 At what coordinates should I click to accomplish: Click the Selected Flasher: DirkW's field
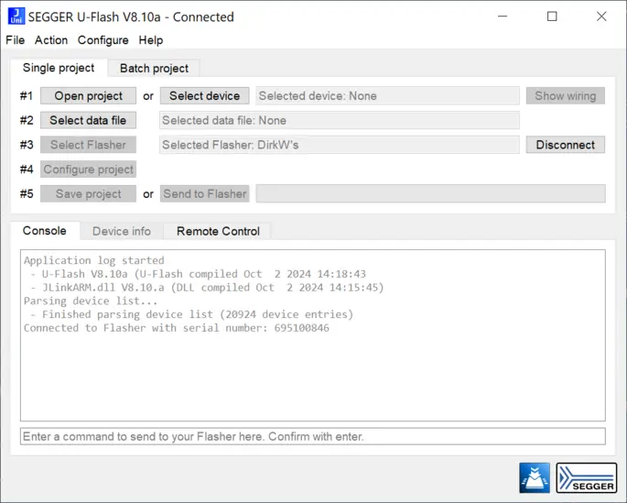pyautogui.click(x=340, y=145)
